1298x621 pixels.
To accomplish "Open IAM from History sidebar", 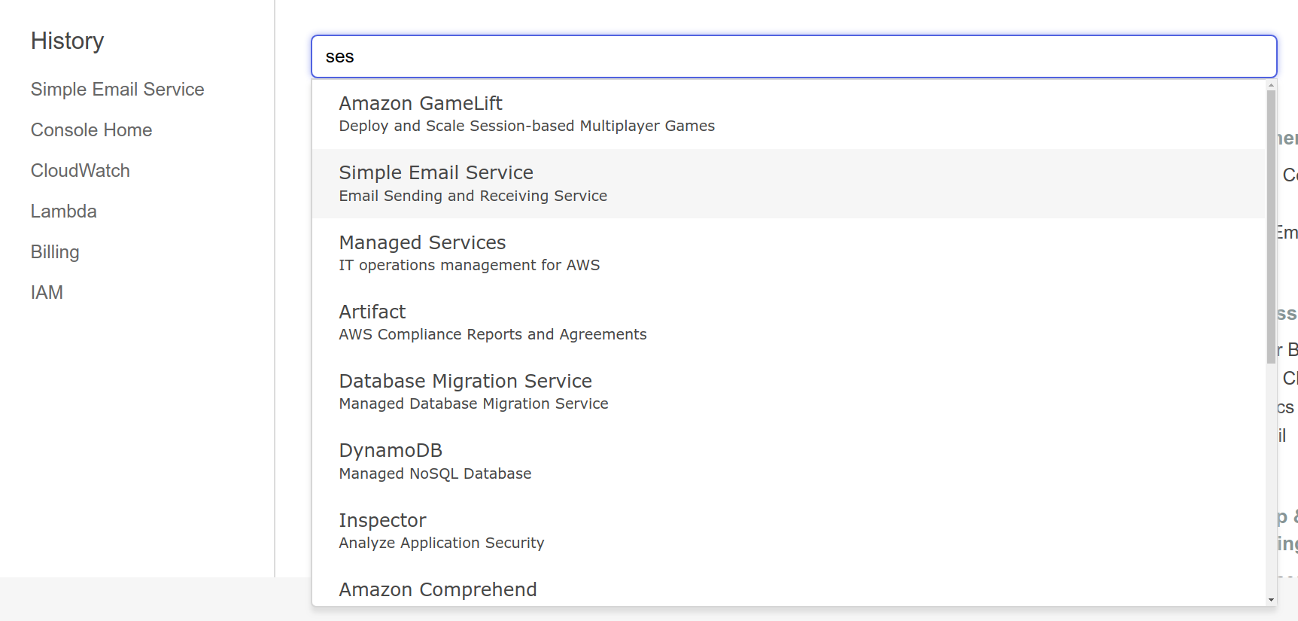I will 47,293.
